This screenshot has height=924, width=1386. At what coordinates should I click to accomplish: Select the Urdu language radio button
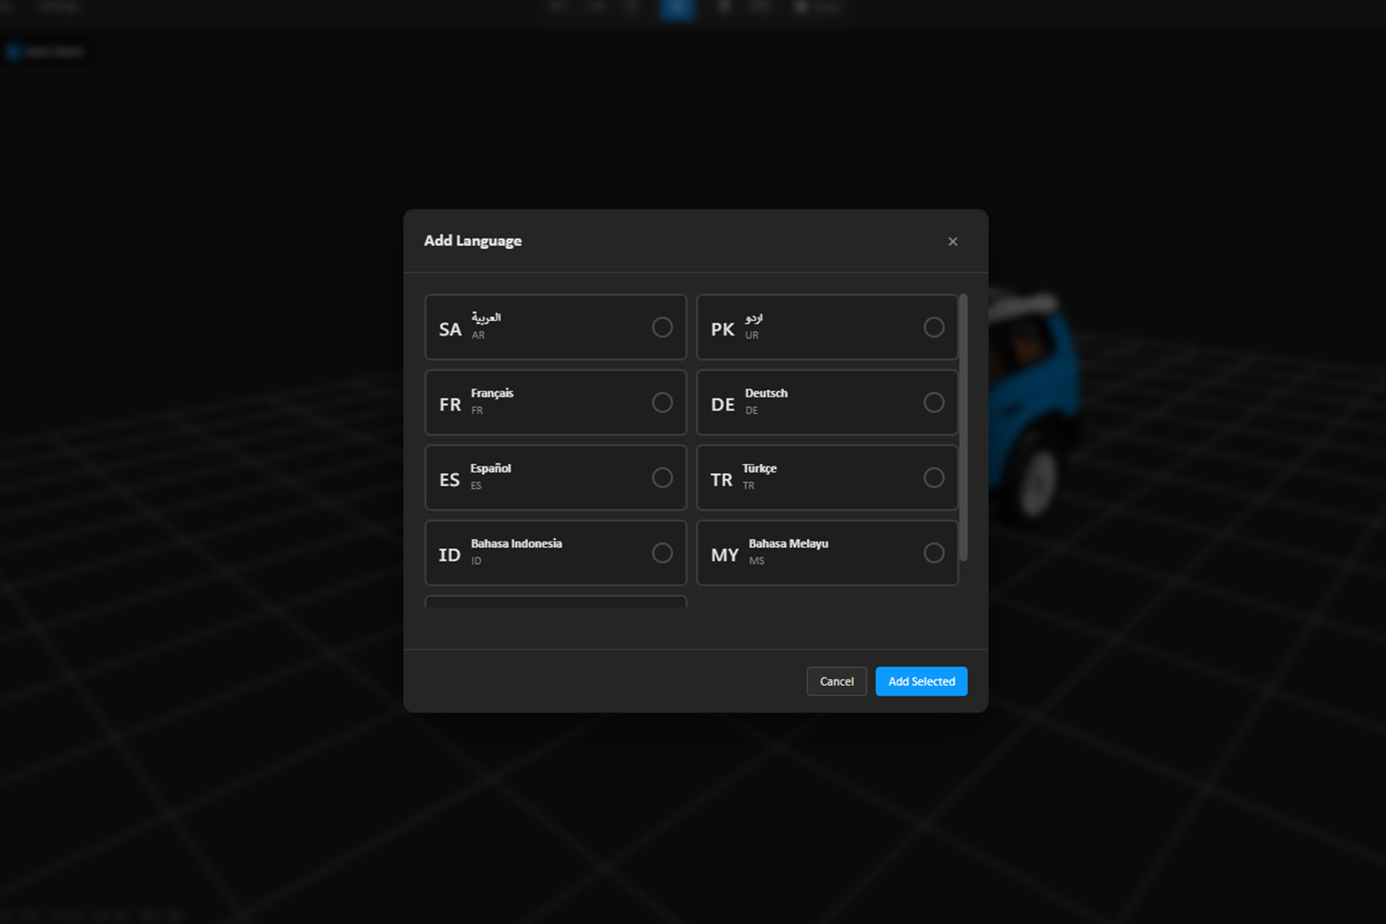tap(933, 328)
